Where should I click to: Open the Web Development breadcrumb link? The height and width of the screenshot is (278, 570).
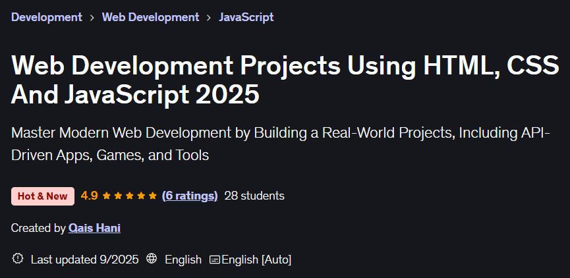point(150,17)
